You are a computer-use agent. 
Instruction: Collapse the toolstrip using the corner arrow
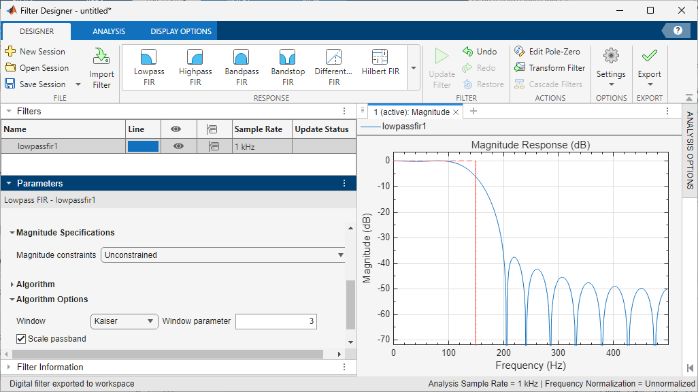point(689,97)
